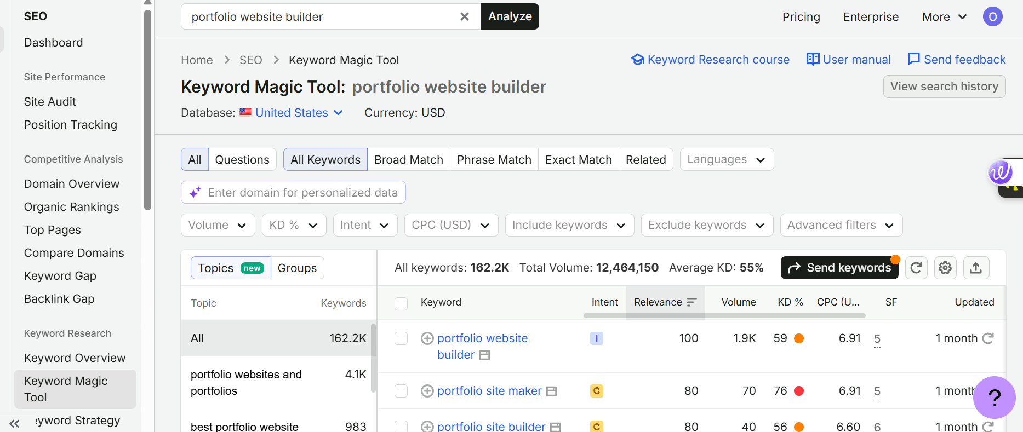This screenshot has height=432, width=1023.
Task: Click the export upload icon
Action: click(x=976, y=268)
